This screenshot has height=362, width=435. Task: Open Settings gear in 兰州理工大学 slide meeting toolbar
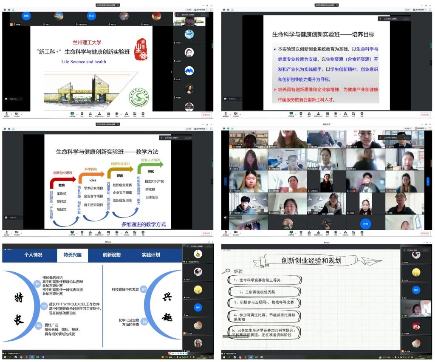(143, 114)
